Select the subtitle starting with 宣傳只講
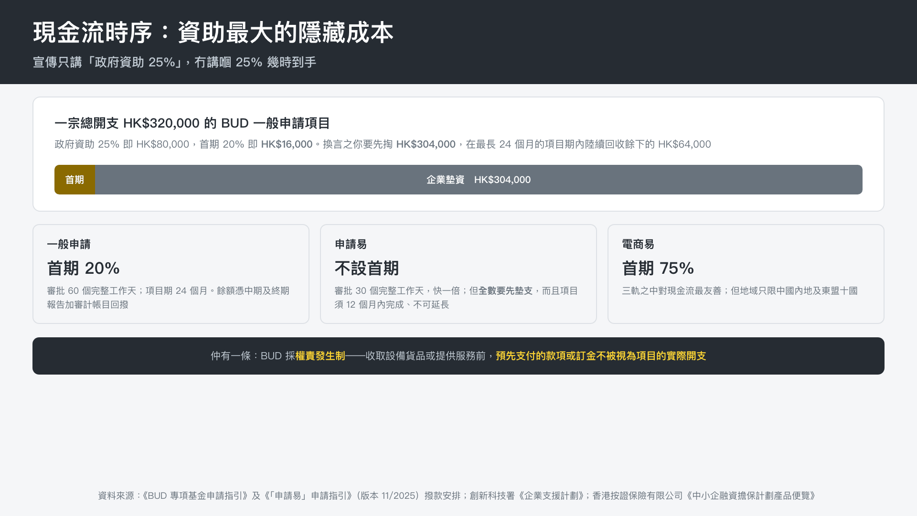 (174, 62)
